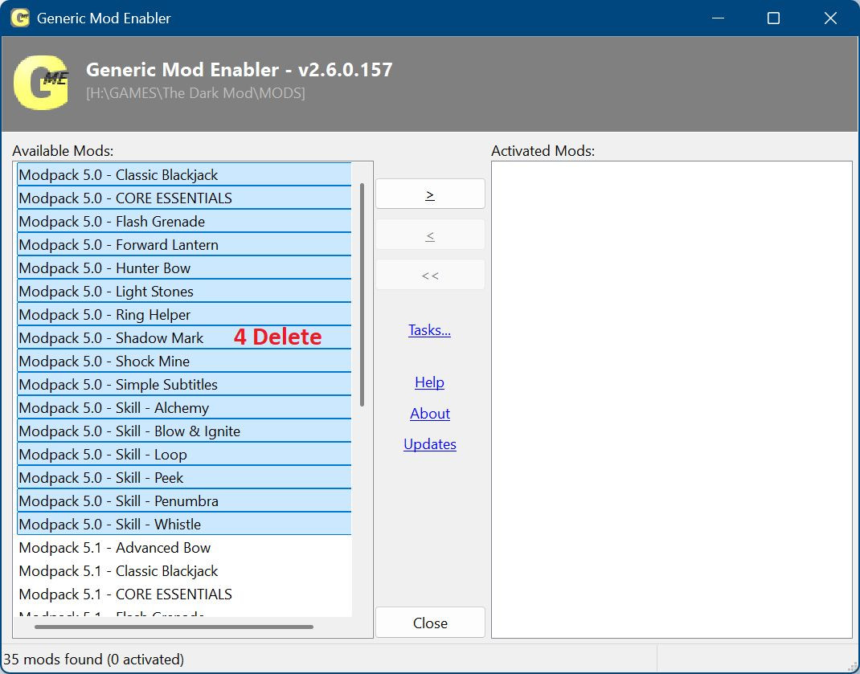
Task: Click the Available Mods vertical scrollbar
Action: [x=362, y=295]
